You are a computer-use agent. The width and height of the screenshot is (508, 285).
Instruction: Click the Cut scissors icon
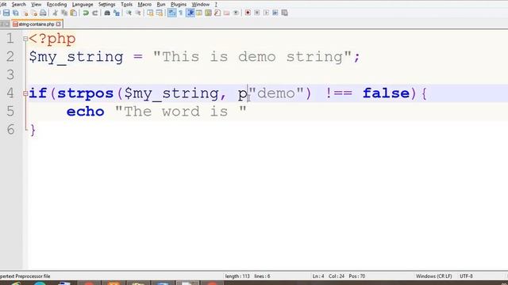point(55,13)
